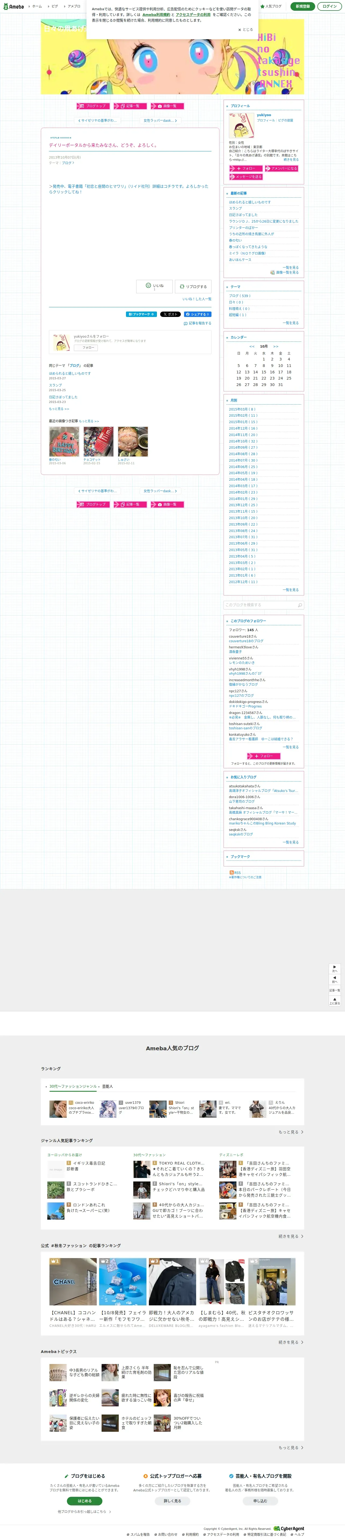Open ドキドキゴーProgres follower blog
This screenshot has width=345, height=1539.
pyautogui.click(x=245, y=706)
